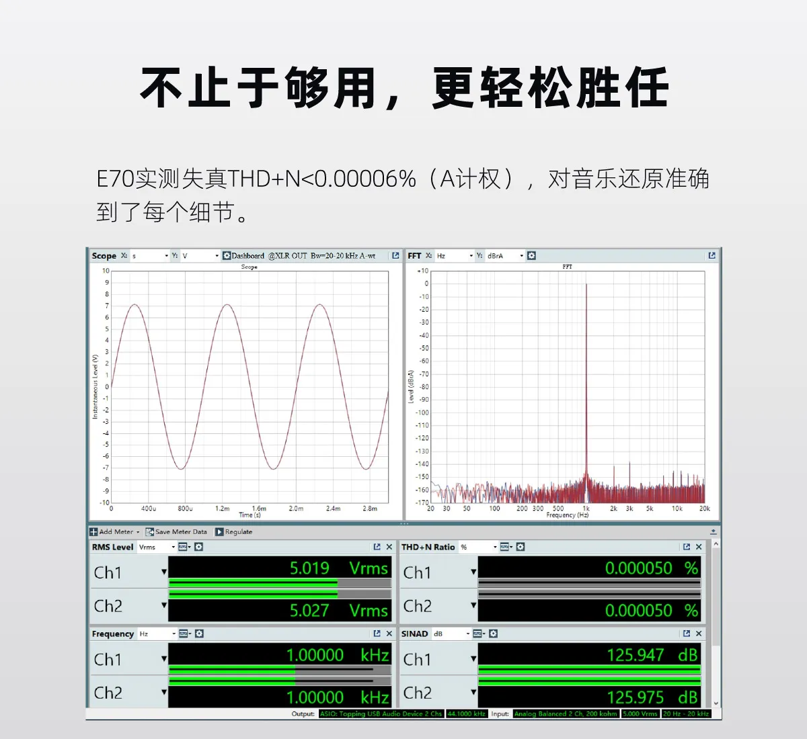Pop out the Scope graph panel

pos(395,256)
